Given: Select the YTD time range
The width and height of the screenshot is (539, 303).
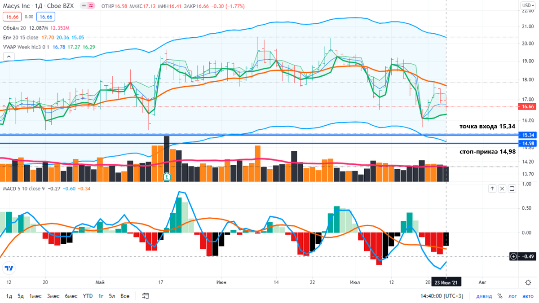Looking at the screenshot, I should pos(88,296).
